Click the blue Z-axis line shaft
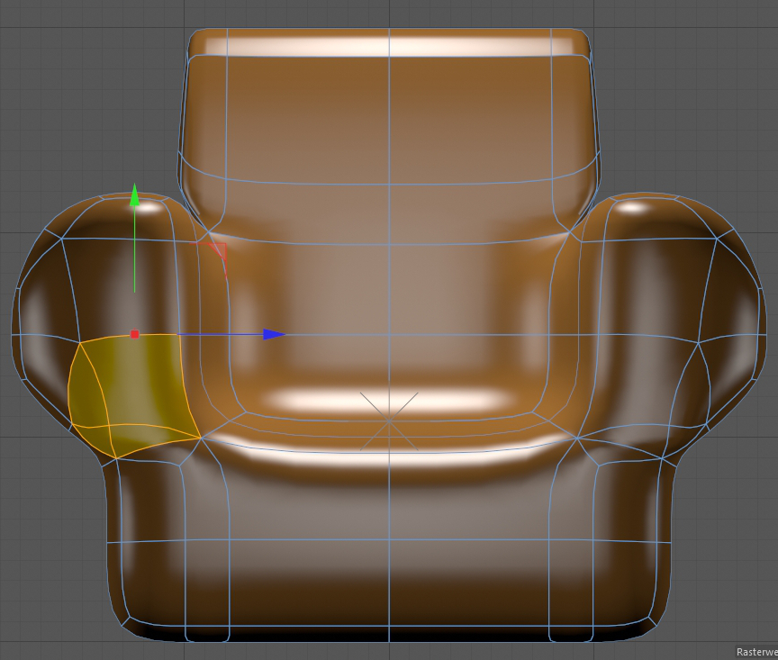778x660 pixels. click(x=216, y=334)
